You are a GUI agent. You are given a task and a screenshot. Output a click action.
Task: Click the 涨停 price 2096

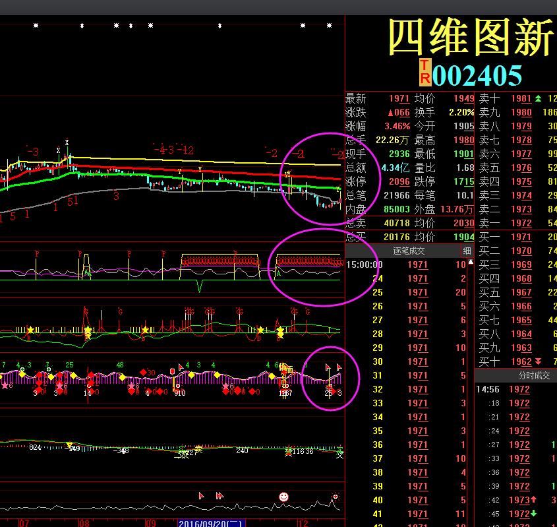pyautogui.click(x=399, y=181)
